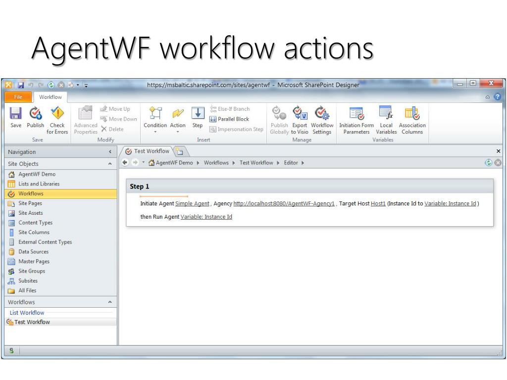Image resolution: width=507 pixels, height=380 pixels.
Task: Collapse the Workflows section in navigation
Action: [x=110, y=302]
